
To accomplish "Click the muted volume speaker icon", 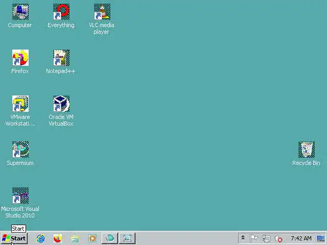I will (x=278, y=238).
